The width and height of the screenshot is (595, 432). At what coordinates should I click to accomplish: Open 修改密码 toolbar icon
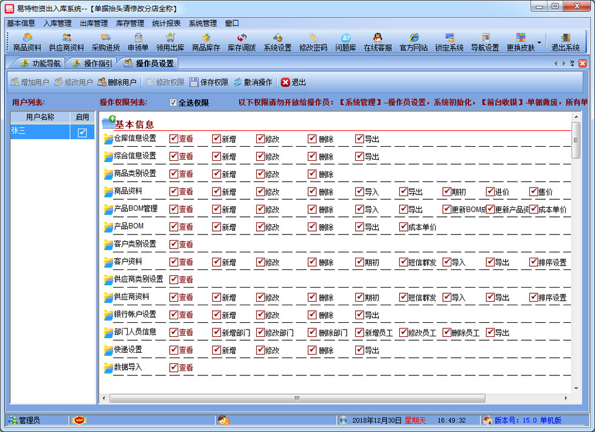[313, 42]
